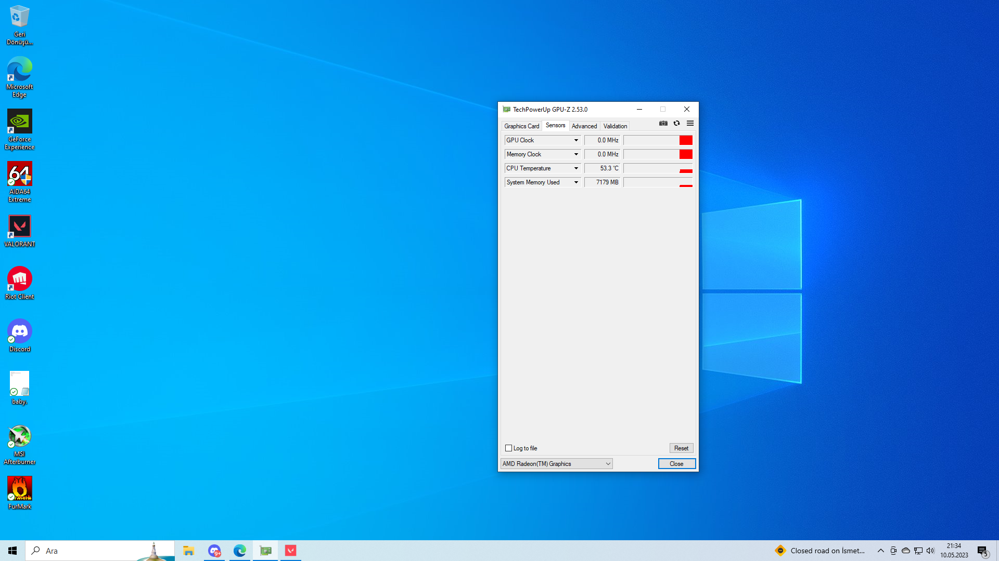Screen dimensions: 999x561
Task: Switch to the Graphics Card tab
Action: [521, 126]
